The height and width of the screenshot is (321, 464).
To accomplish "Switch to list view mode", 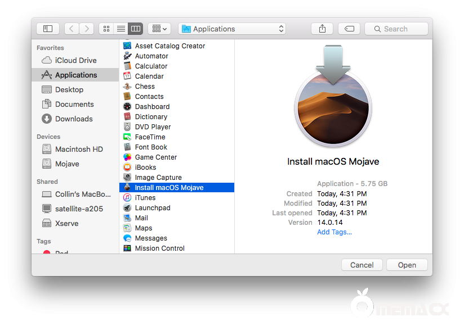I will (x=121, y=29).
